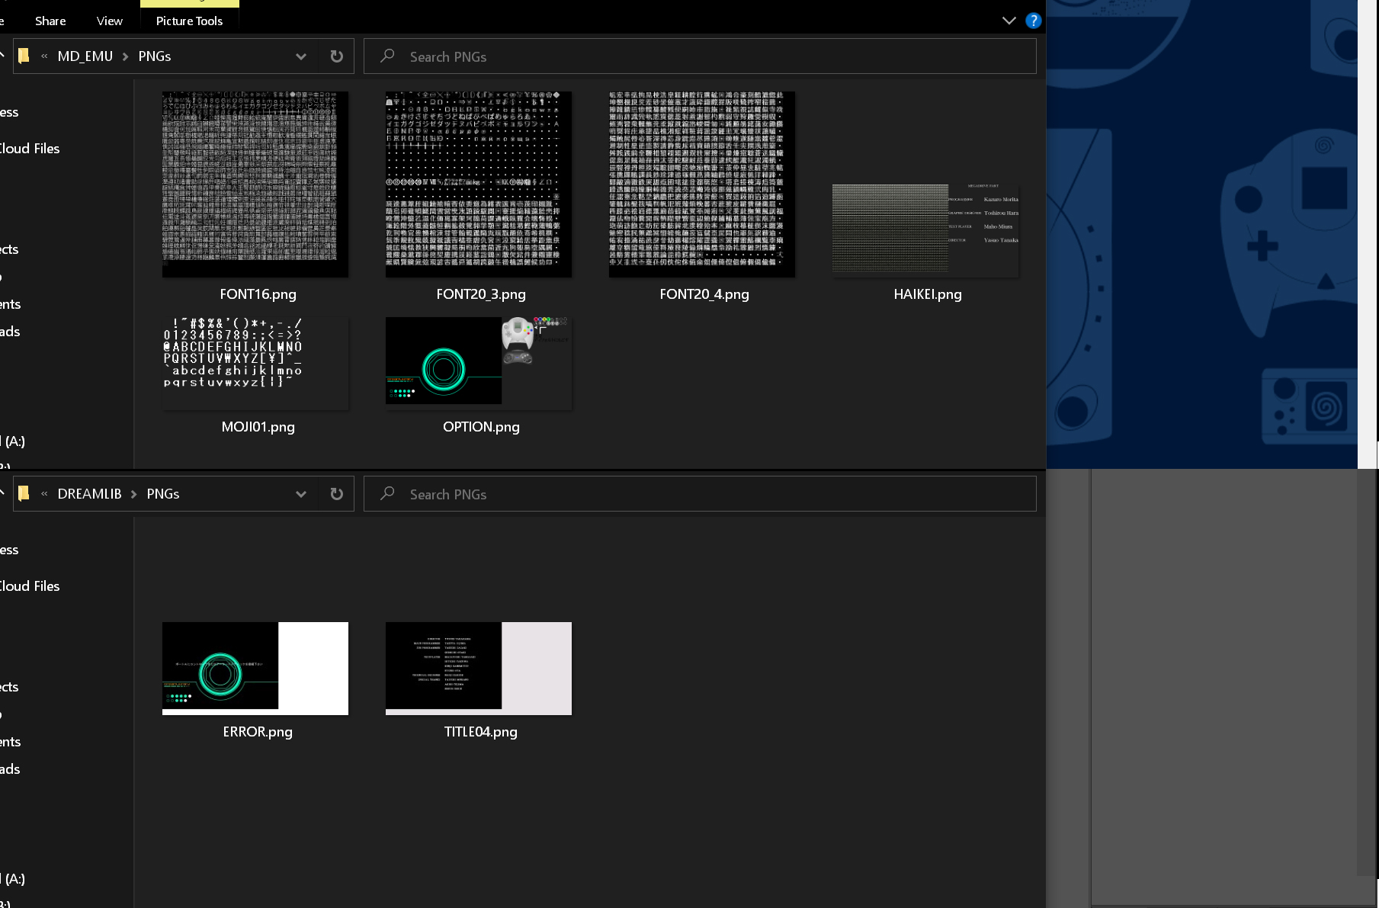Select MOJI01.png thumbnail
The height and width of the screenshot is (908, 1379).
255,364
